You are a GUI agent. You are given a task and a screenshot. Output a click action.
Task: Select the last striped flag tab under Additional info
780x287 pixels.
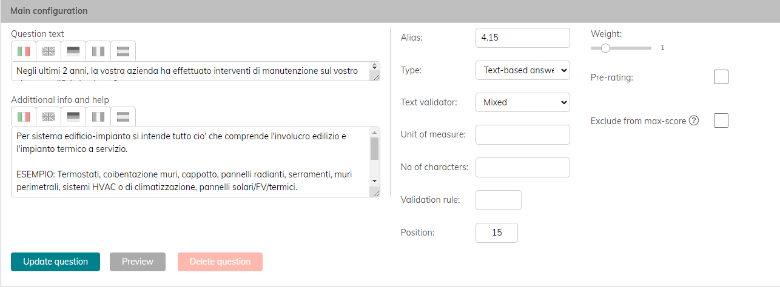(123, 117)
